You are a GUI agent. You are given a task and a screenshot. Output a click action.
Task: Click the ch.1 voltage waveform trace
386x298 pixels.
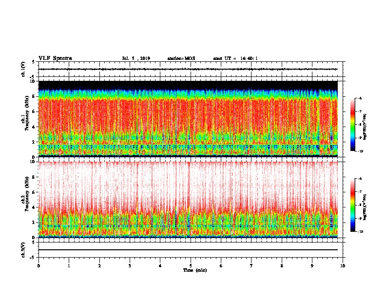click(x=188, y=69)
